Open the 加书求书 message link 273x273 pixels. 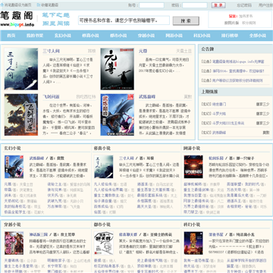pos(246,16)
